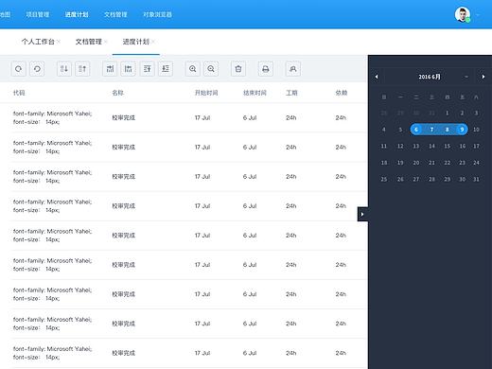Select day 20 in the calendar
The width and height of the screenshot is (492, 369).
[x=416, y=163]
